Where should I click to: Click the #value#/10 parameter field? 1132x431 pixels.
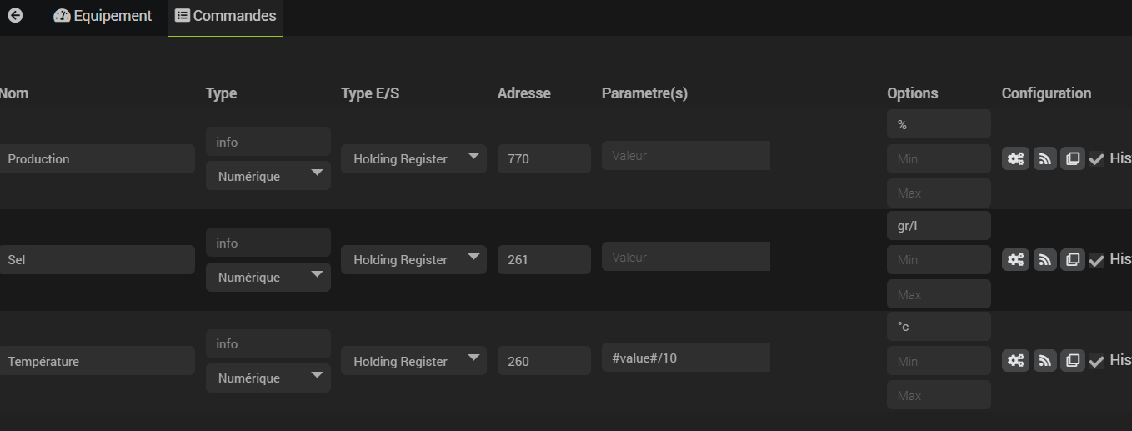(685, 358)
